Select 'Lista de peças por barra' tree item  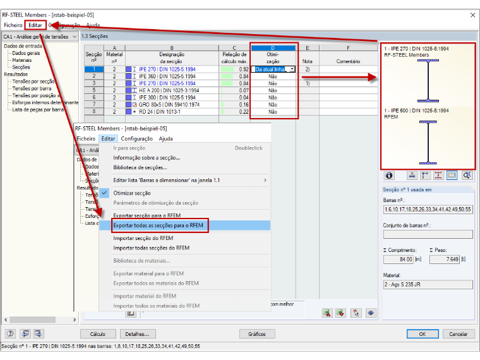tap(38, 110)
